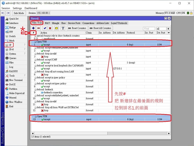
Task: Click the Reset All Counters button
Action: click(101, 28)
